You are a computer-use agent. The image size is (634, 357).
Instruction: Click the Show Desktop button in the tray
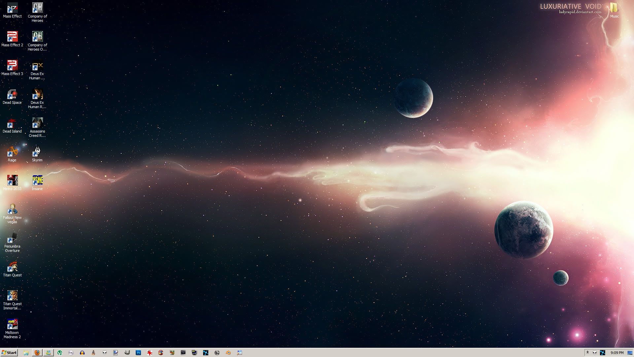tap(630, 353)
